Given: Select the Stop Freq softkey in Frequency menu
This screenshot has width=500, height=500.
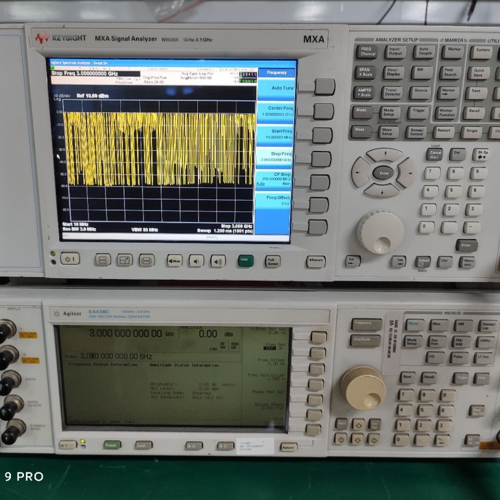Looking at the screenshot, I should click(x=274, y=157).
